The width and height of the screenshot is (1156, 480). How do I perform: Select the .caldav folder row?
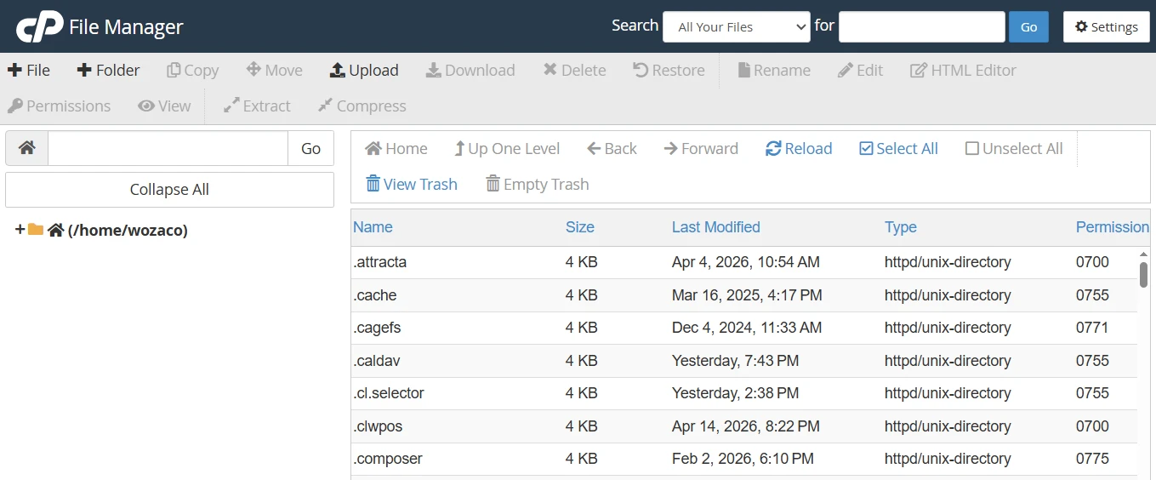coord(744,361)
